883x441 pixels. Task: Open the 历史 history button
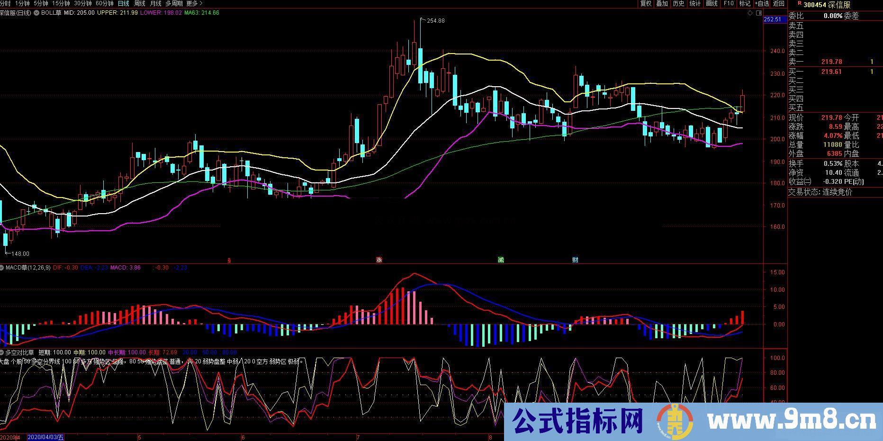tap(679, 3)
